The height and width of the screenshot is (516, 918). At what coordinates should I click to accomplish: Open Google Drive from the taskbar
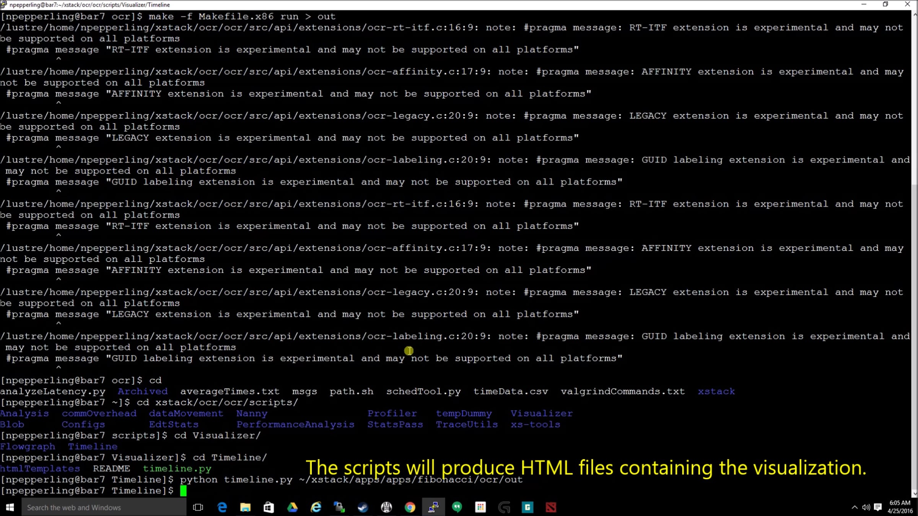[x=292, y=507]
